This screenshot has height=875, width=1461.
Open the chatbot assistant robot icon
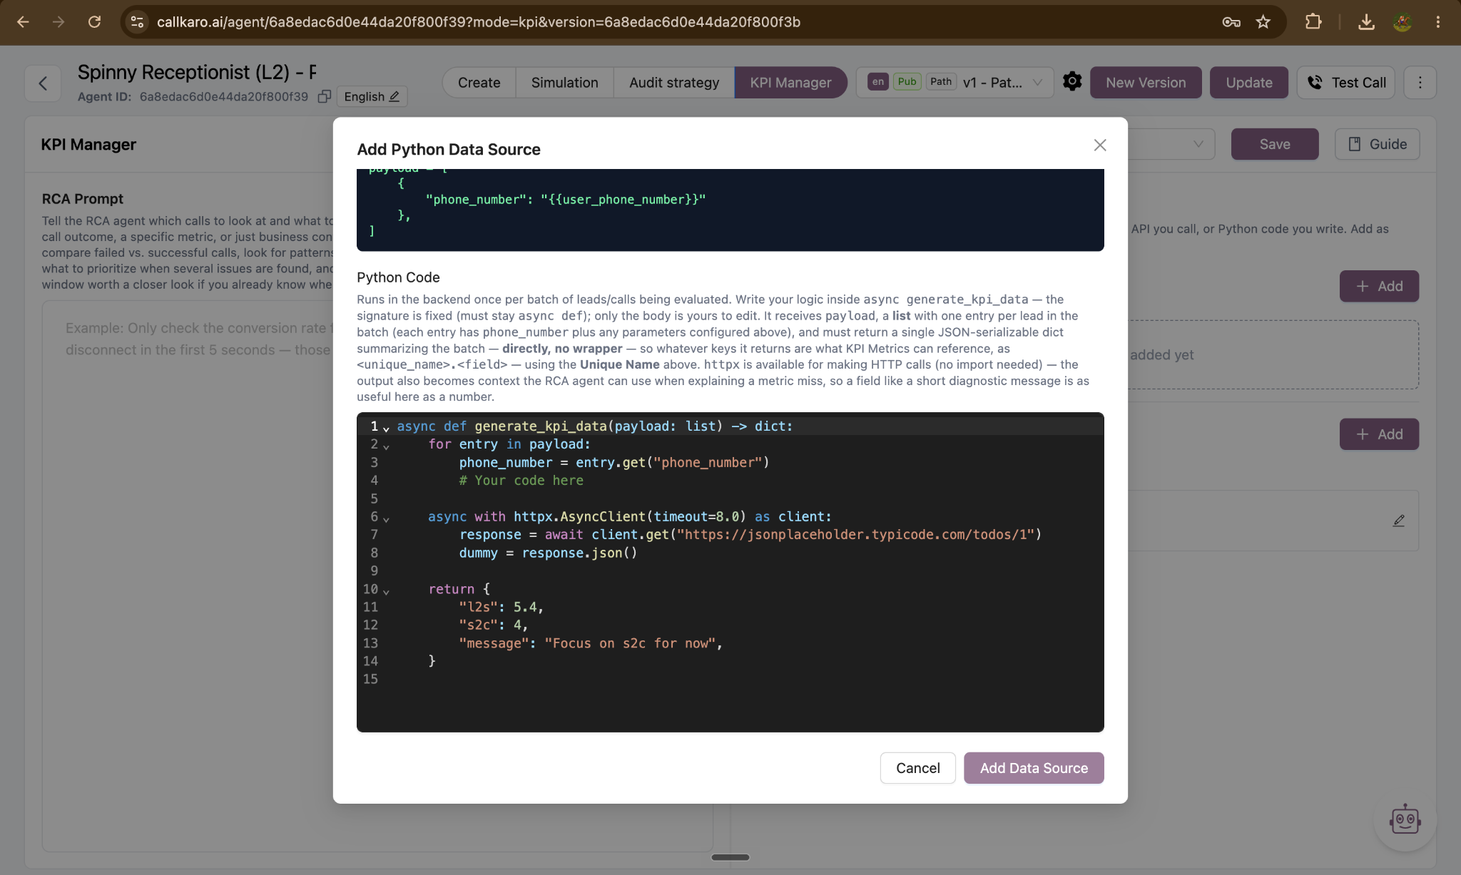pyautogui.click(x=1405, y=820)
